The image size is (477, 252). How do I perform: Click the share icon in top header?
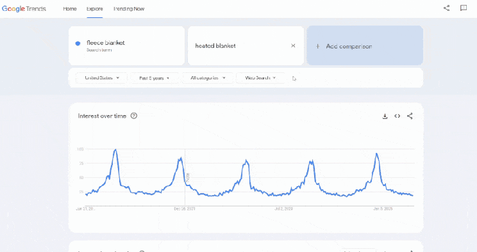click(x=446, y=8)
